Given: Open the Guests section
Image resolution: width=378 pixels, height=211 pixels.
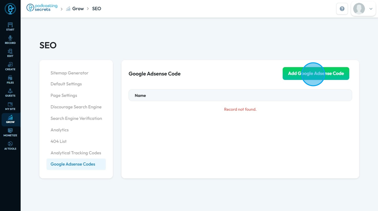Looking at the screenshot, I should point(10,93).
